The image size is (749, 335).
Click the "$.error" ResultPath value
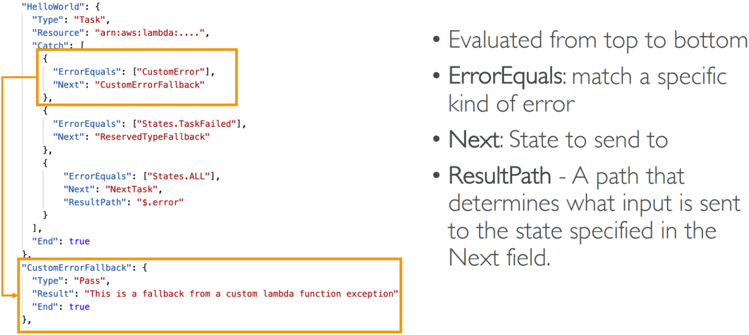[x=160, y=202]
